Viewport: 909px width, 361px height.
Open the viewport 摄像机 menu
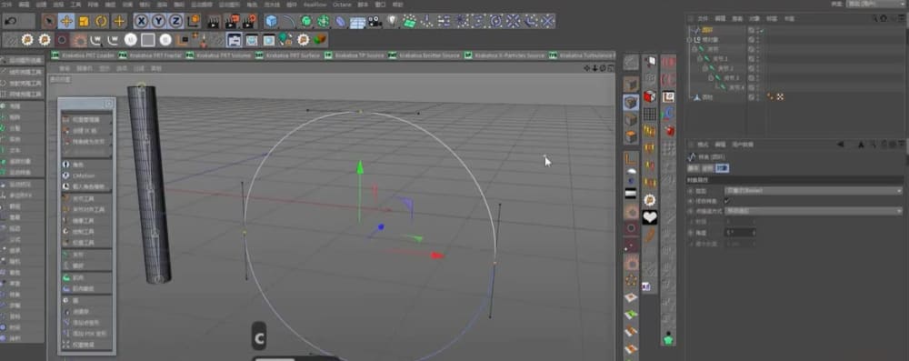coord(85,68)
